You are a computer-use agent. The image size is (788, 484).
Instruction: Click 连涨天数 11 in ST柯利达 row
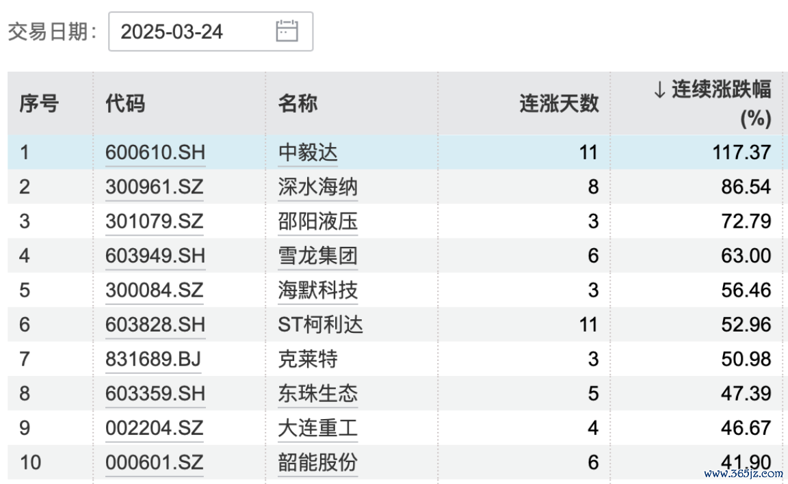pos(588,324)
